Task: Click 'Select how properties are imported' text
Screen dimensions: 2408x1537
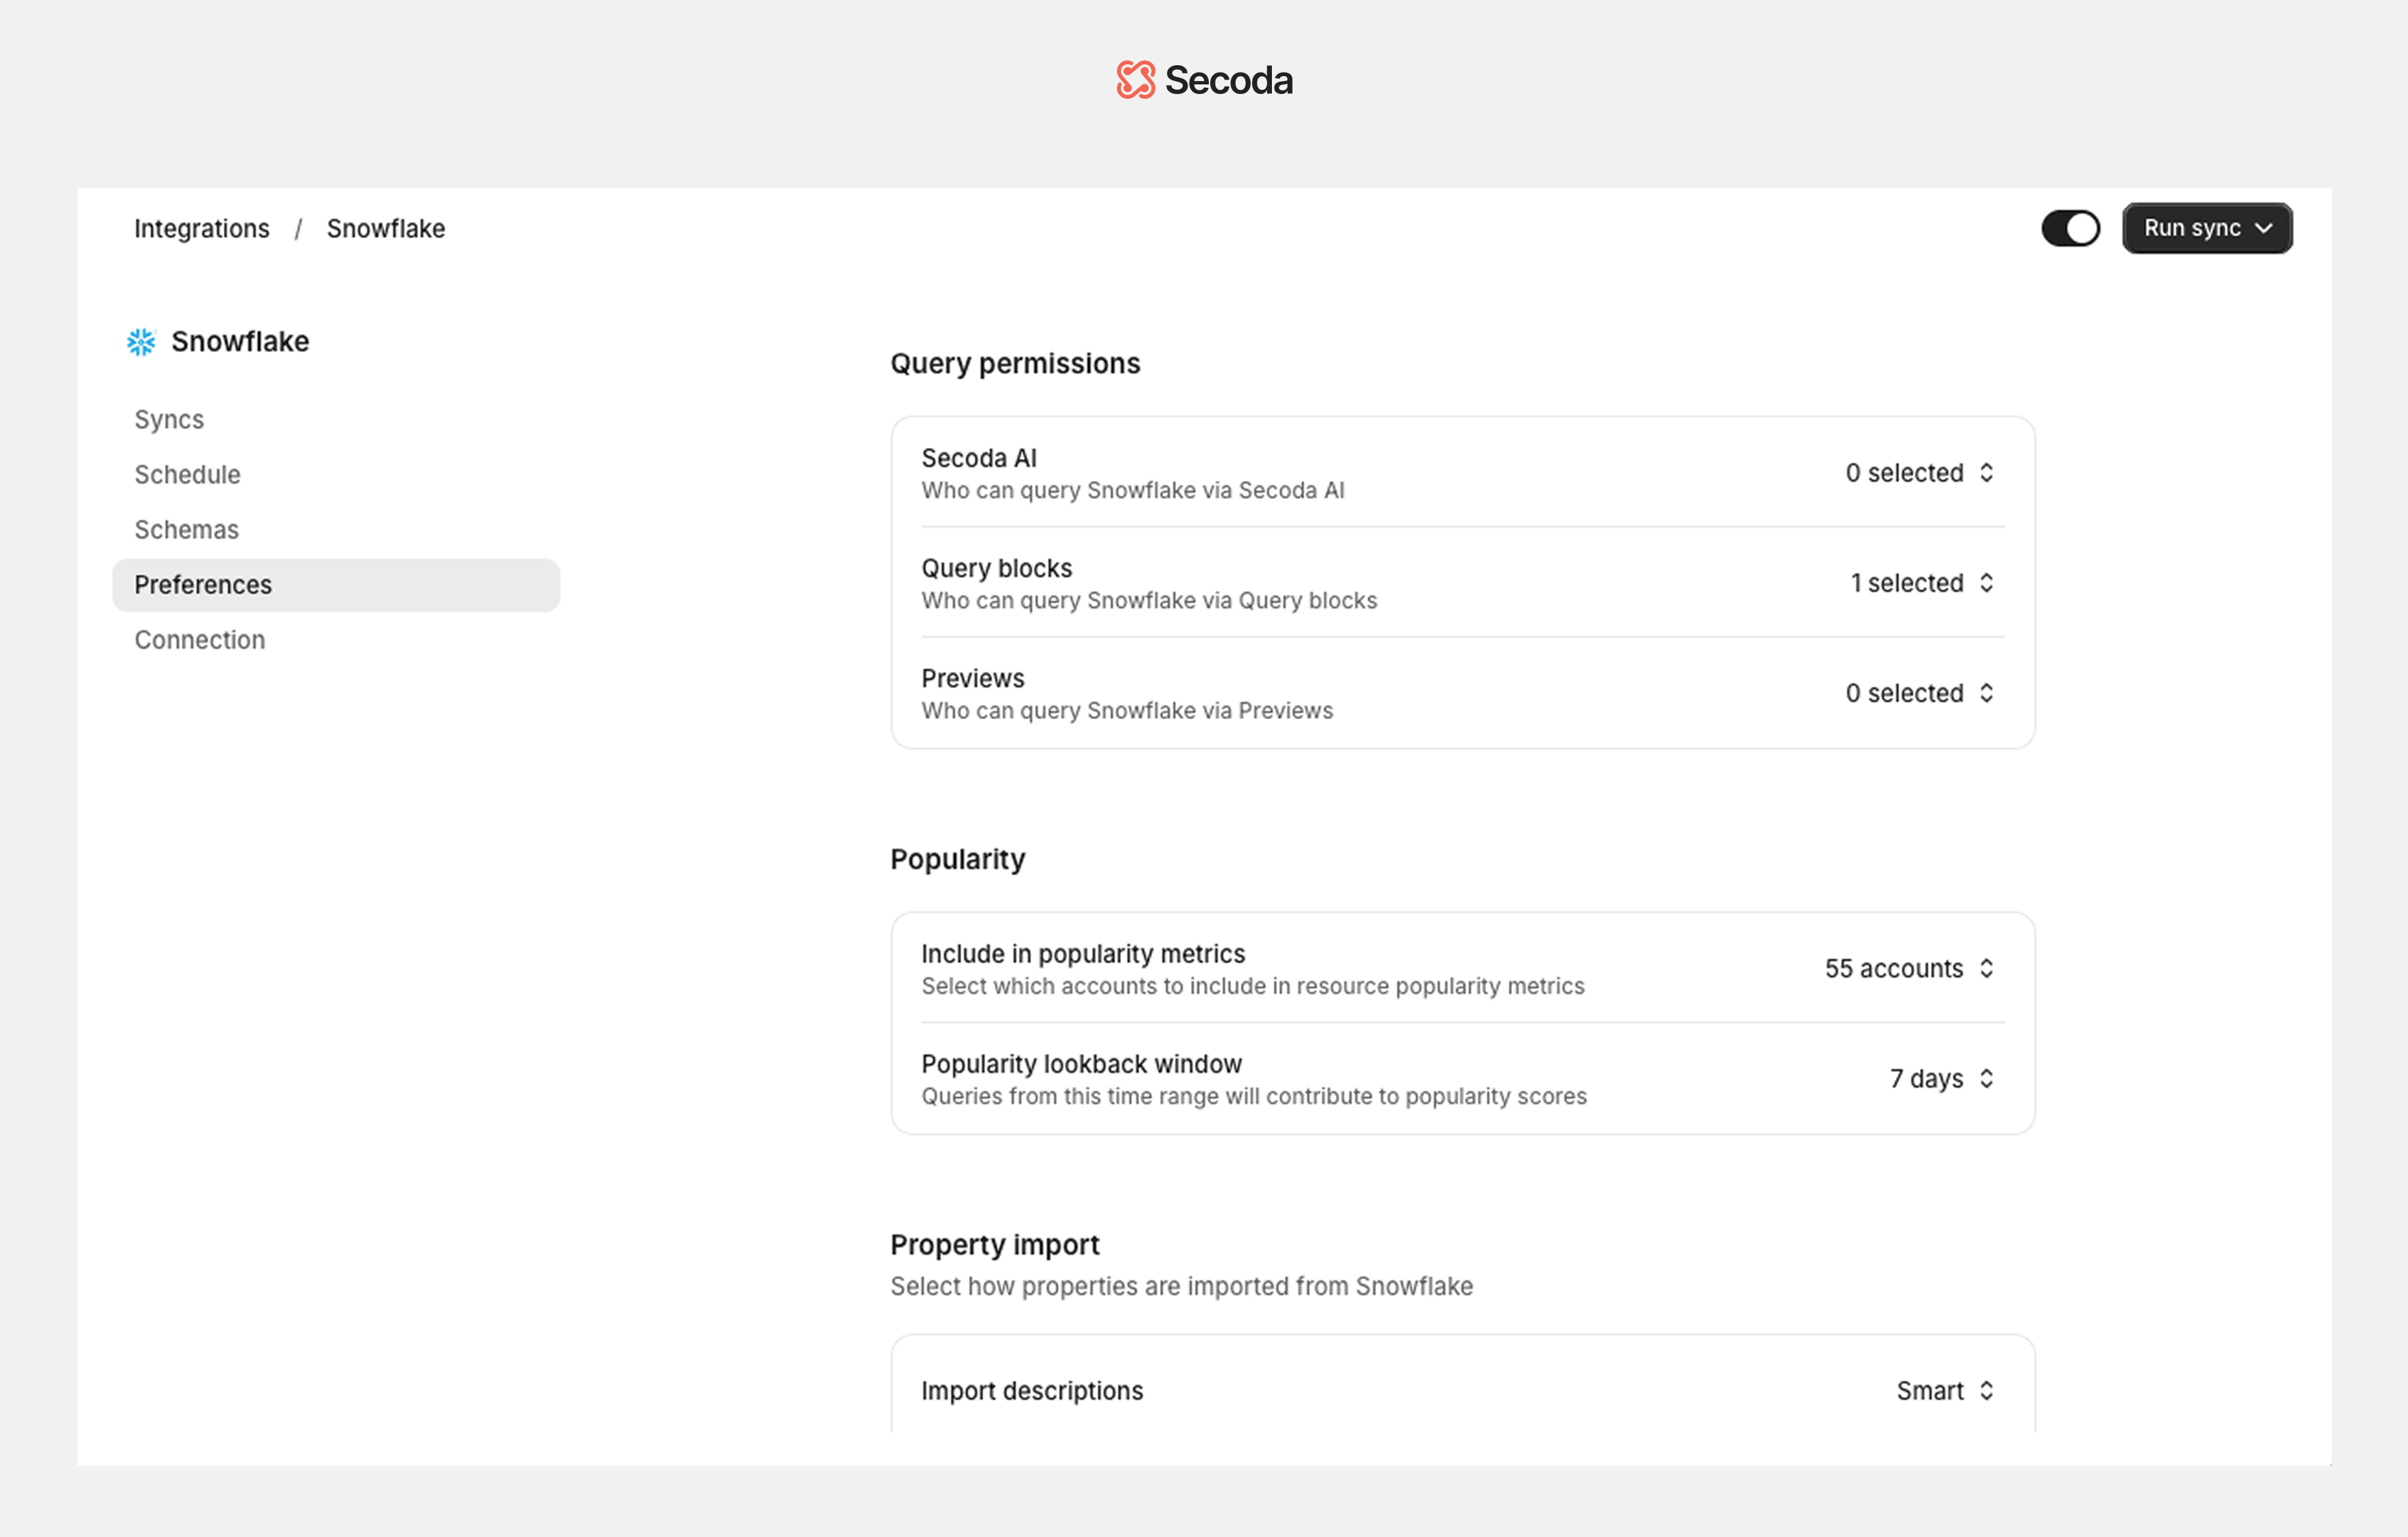Action: [x=1182, y=1286]
